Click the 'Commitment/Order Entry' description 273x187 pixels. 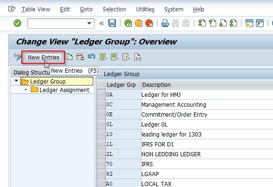click(x=174, y=115)
